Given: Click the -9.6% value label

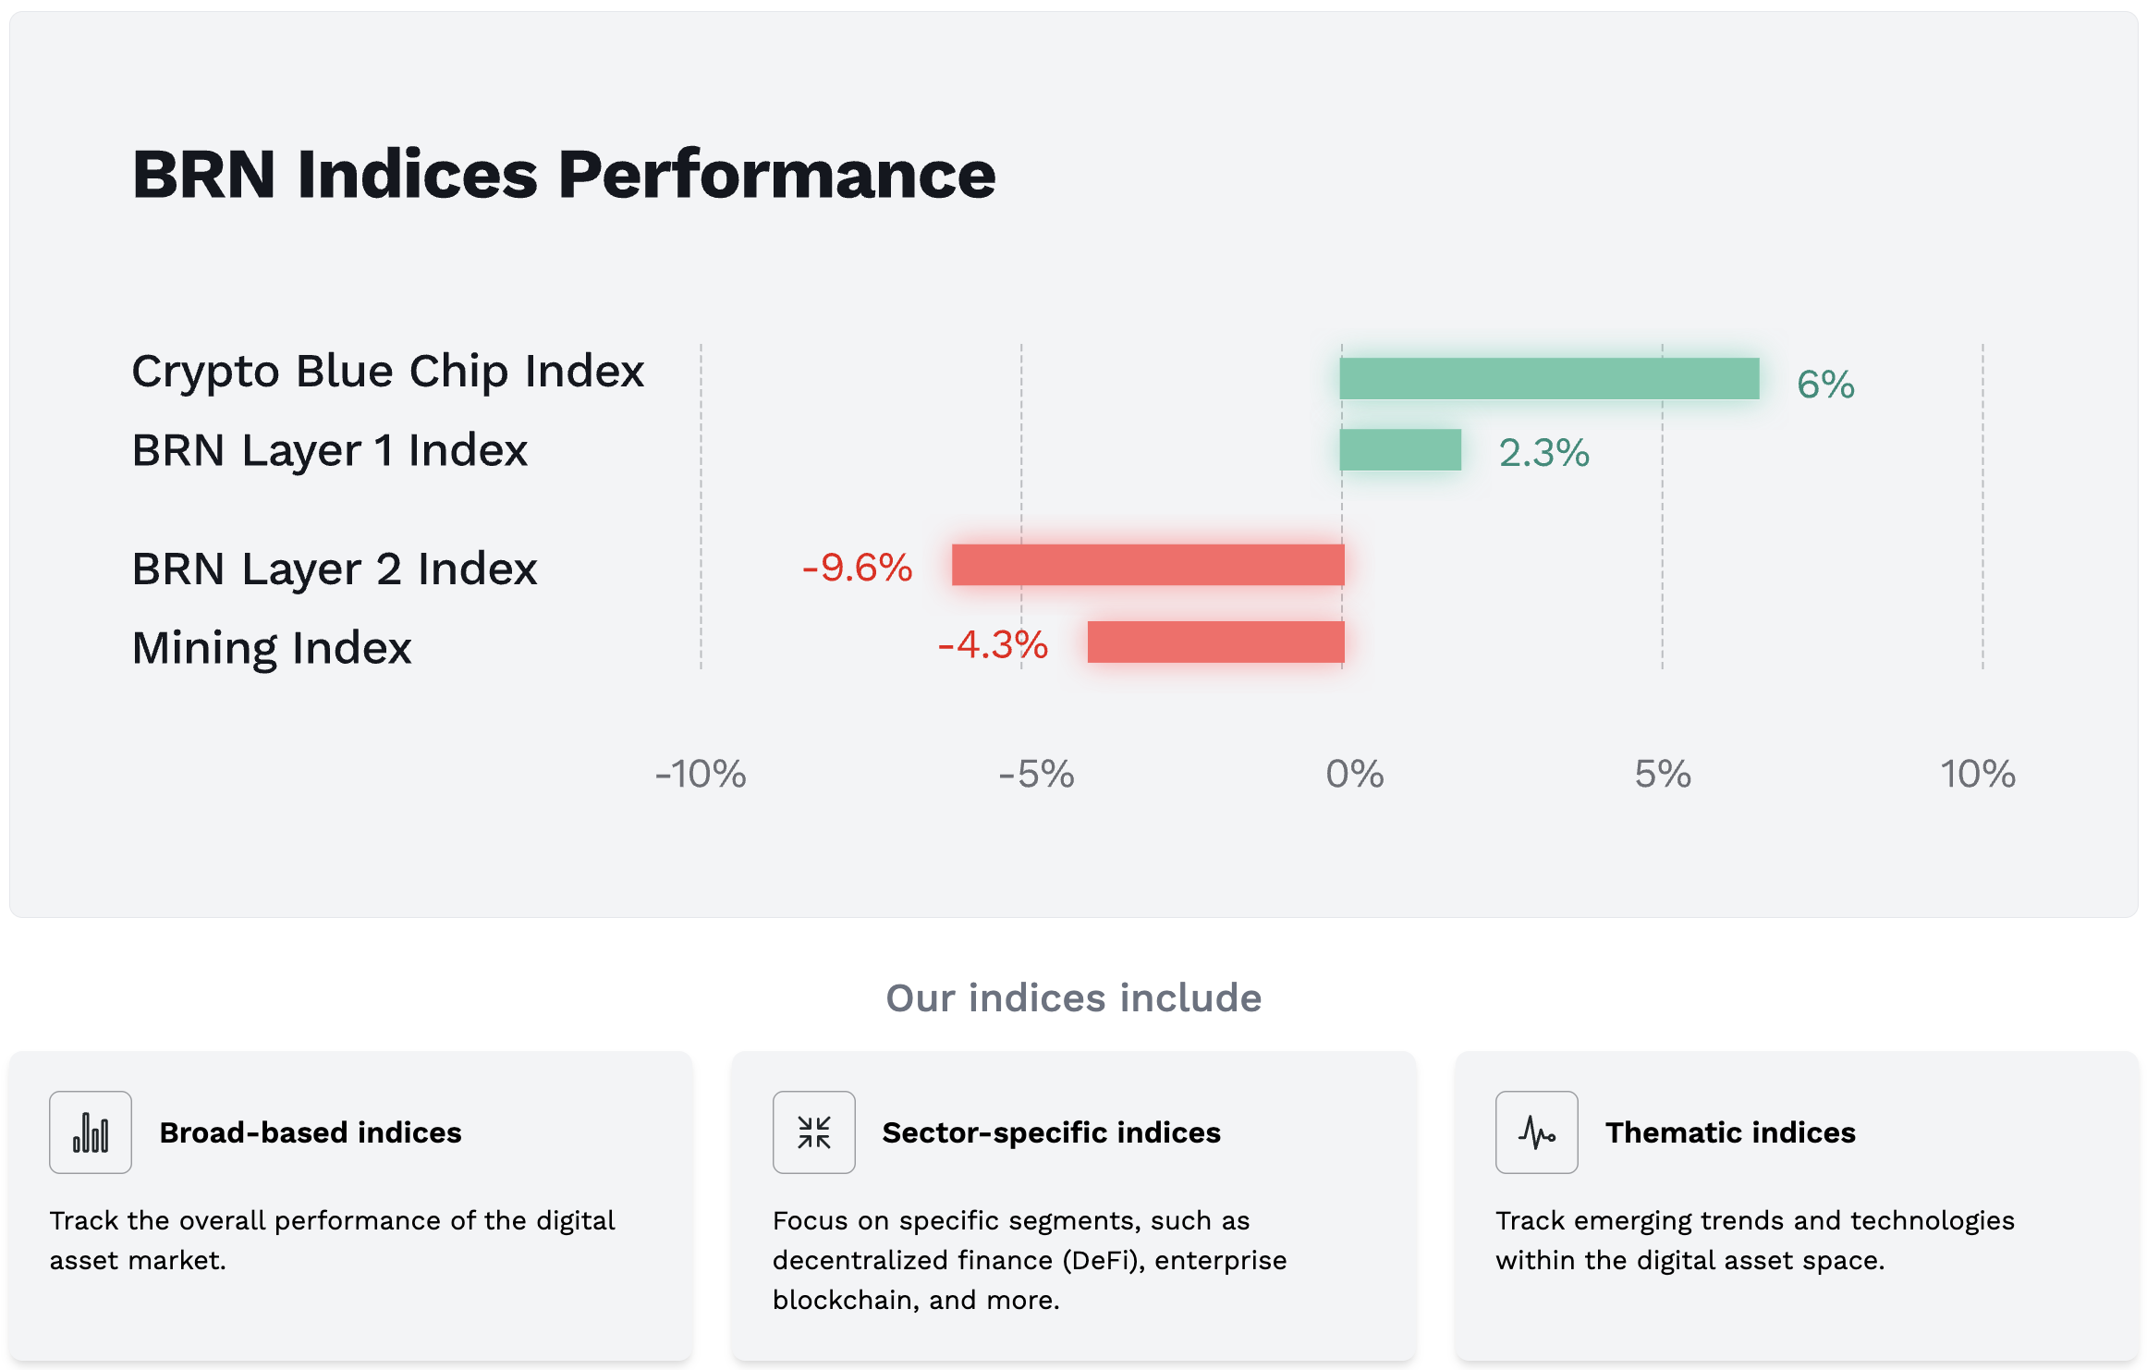Looking at the screenshot, I should [857, 568].
